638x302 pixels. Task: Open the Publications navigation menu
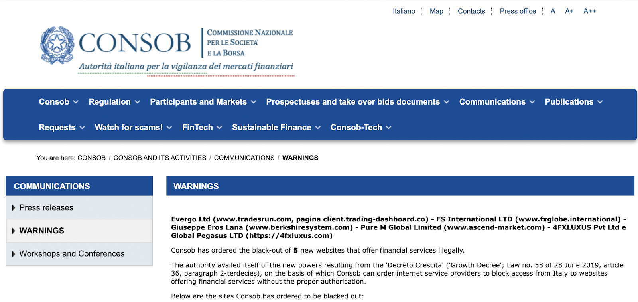pyautogui.click(x=569, y=102)
